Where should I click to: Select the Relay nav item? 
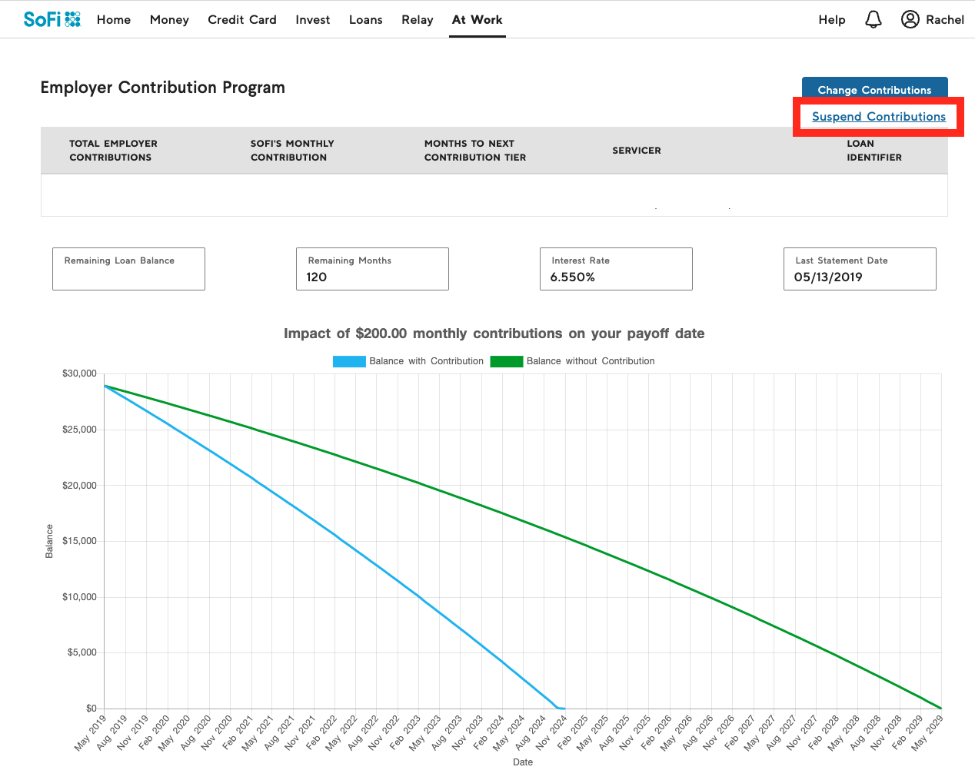[417, 20]
